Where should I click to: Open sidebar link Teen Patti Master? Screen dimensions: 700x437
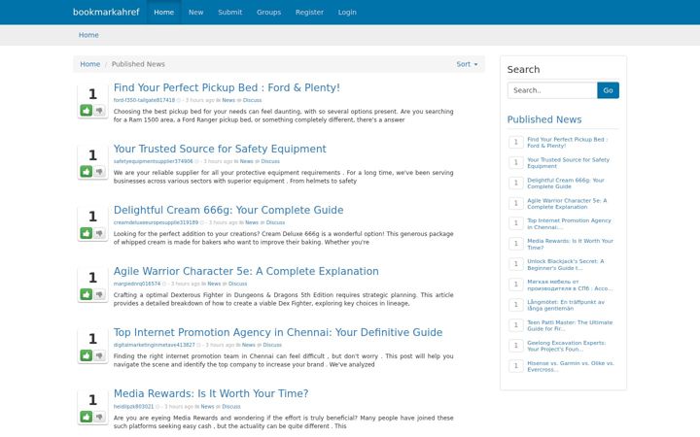click(x=570, y=325)
